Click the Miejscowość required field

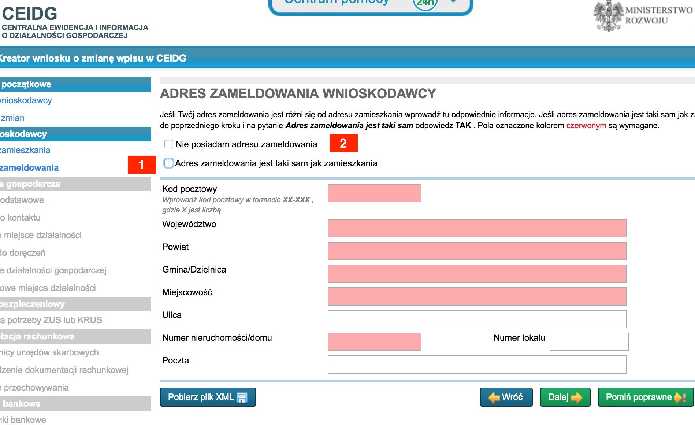tap(477, 296)
